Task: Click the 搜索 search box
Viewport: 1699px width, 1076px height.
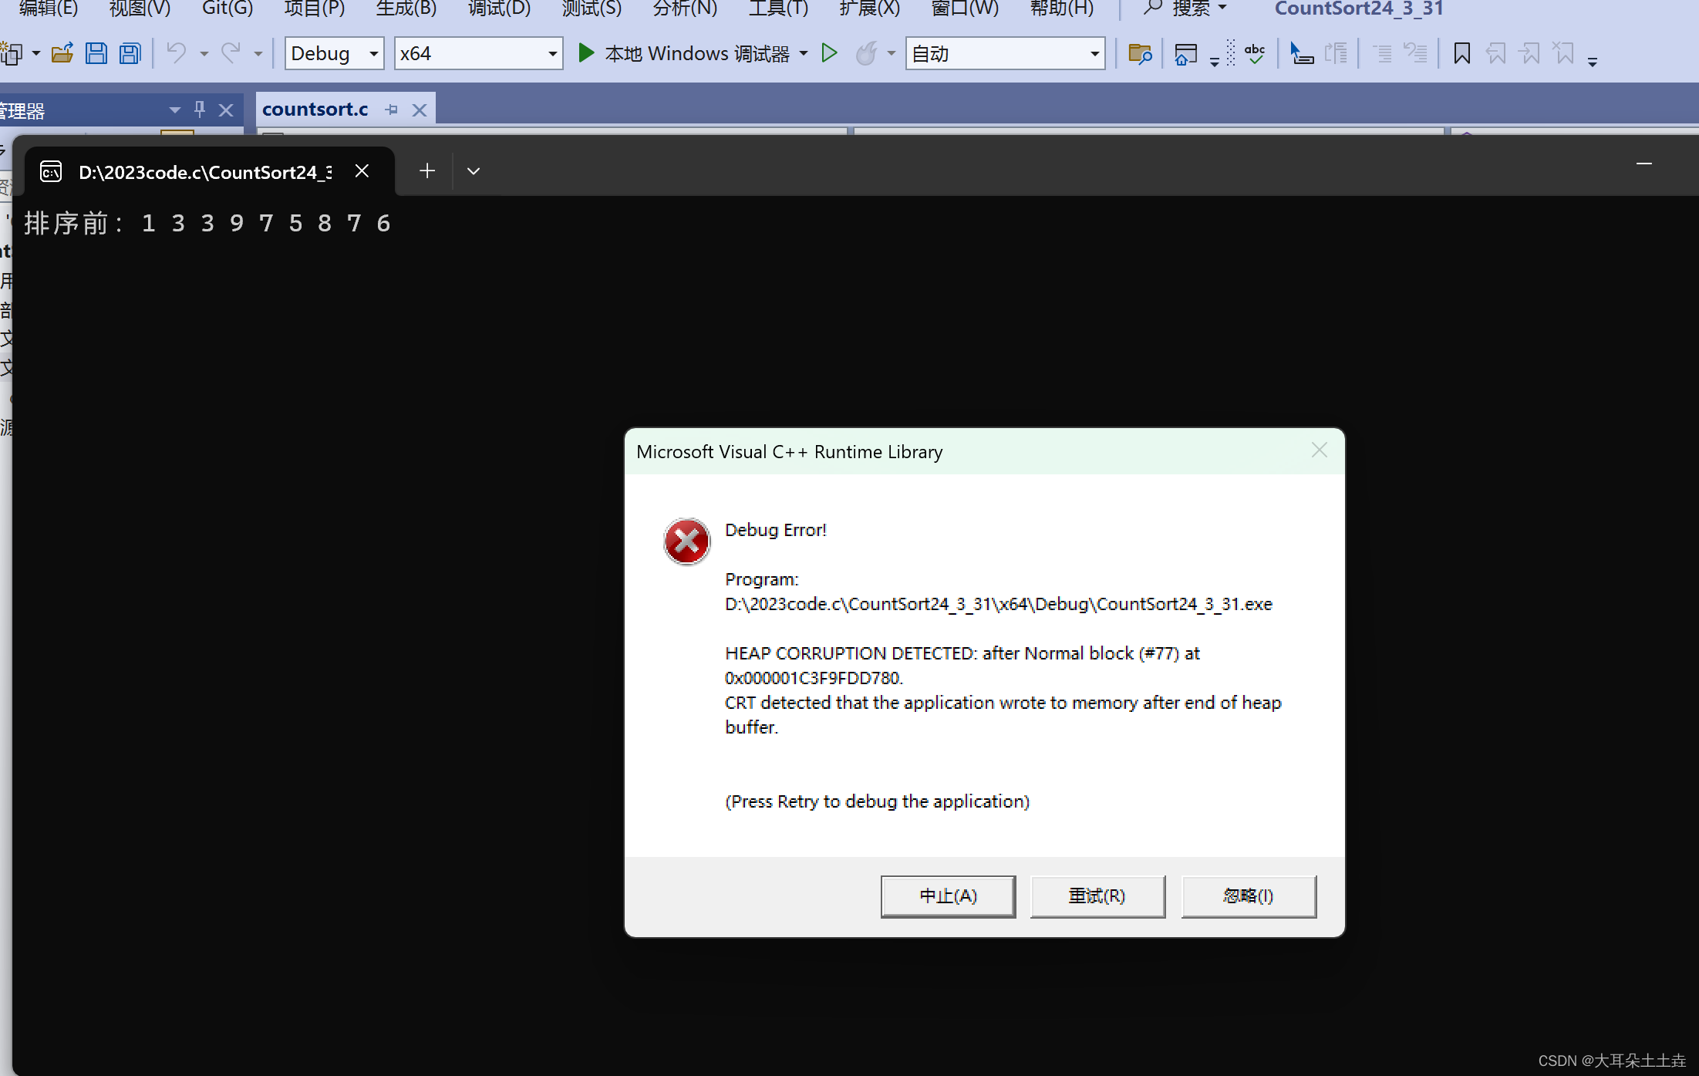Action: (1185, 8)
